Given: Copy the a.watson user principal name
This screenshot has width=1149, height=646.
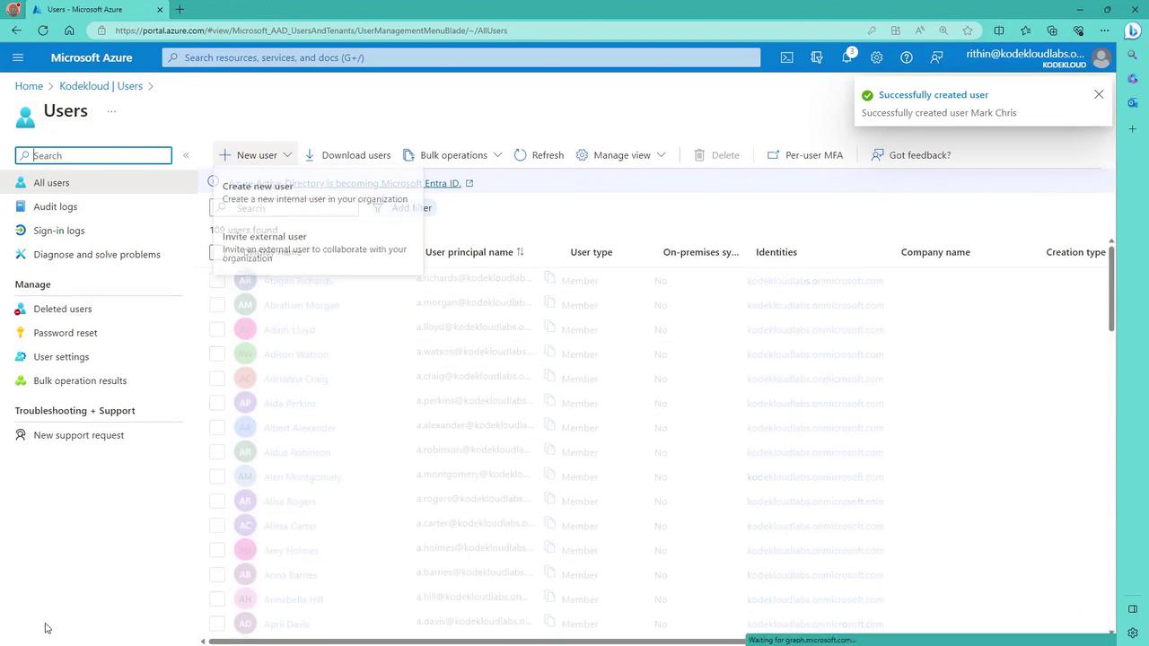Looking at the screenshot, I should pyautogui.click(x=550, y=351).
